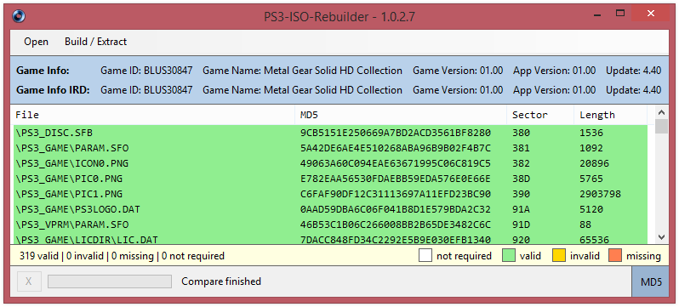This screenshot has height=307, width=679.
Task: Click MD5 hash 49063A60C094EAE63671995C06C819C5
Action: (x=396, y=163)
